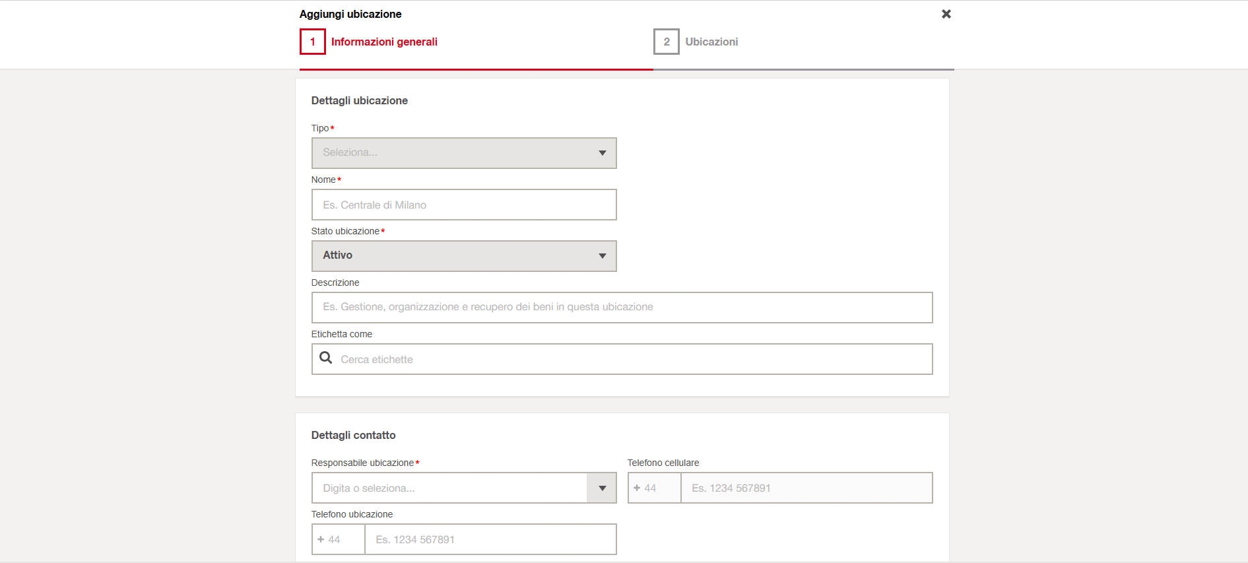
Task: Click step 1 number box
Action: coord(312,42)
